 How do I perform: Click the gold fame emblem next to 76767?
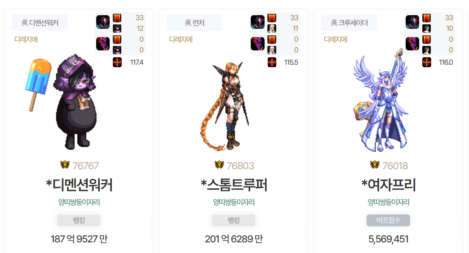[65, 165]
